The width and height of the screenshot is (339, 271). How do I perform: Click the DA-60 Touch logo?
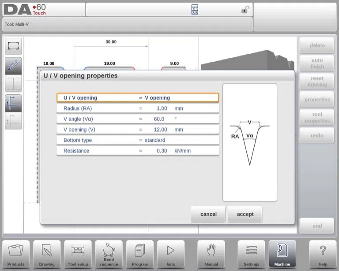pyautogui.click(x=25, y=10)
